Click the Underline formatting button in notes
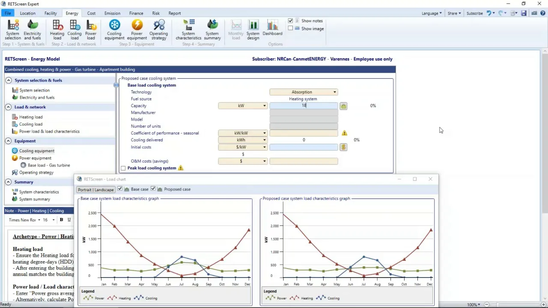Image resolution: width=548 pixels, height=308 pixels. click(x=69, y=220)
